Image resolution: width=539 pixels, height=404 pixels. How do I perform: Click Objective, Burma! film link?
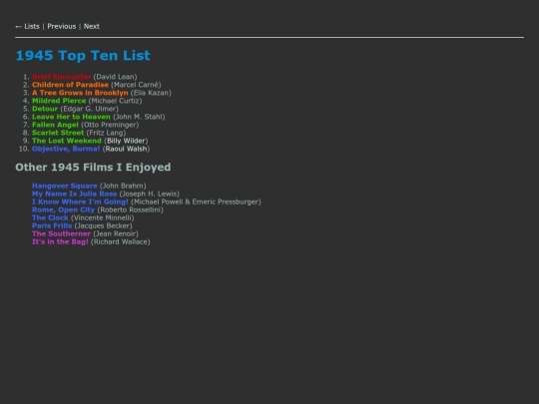66,149
